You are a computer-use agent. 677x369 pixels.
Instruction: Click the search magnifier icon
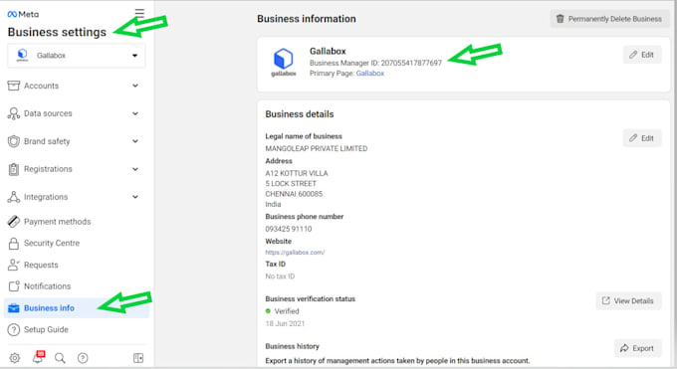[x=60, y=358]
